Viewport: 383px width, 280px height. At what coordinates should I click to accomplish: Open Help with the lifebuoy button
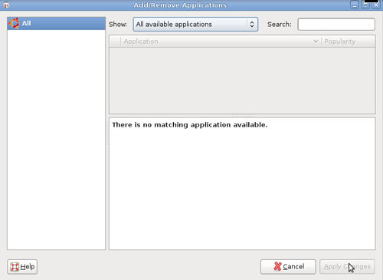[x=22, y=267]
